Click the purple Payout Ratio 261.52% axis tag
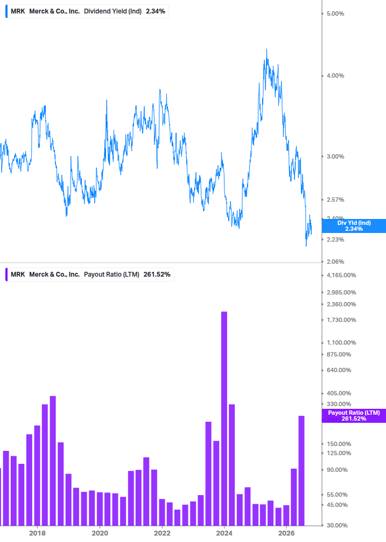The image size is (386, 542). coord(354,415)
